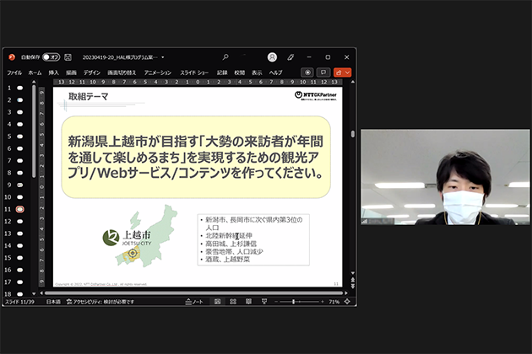Click the NTT DXPartner logo on slide
The height and width of the screenshot is (354, 532).
316,96
